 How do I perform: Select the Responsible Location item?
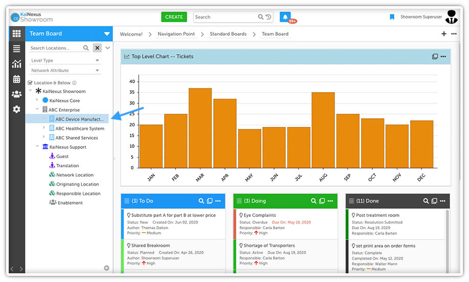pos(78,193)
